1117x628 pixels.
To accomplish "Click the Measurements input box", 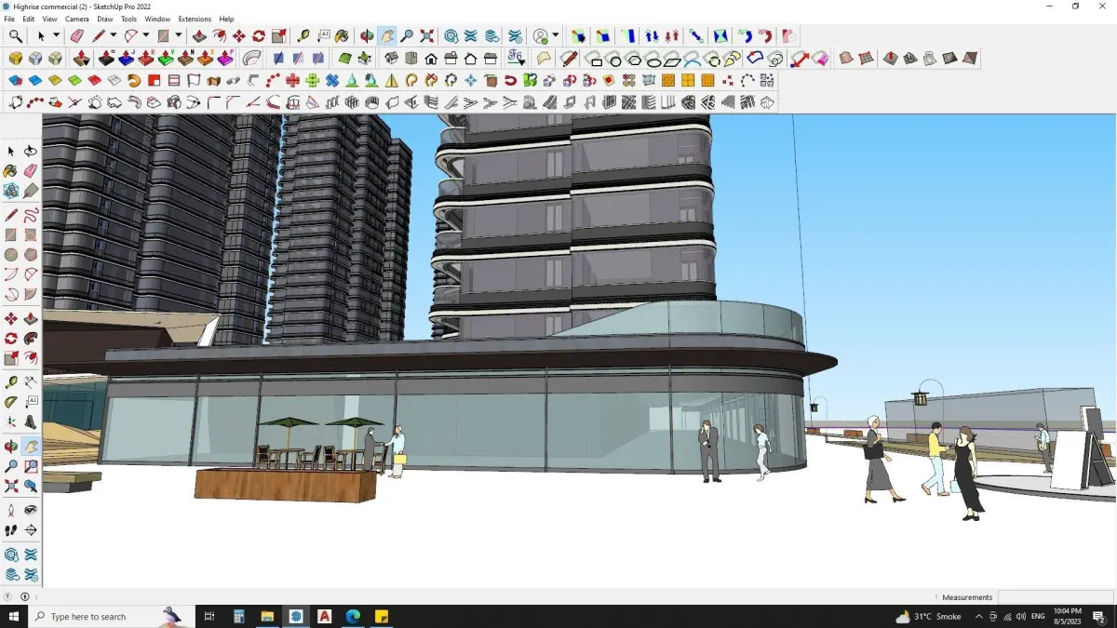I will coord(1056,597).
